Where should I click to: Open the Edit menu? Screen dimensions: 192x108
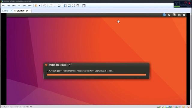click(x=8, y=6)
